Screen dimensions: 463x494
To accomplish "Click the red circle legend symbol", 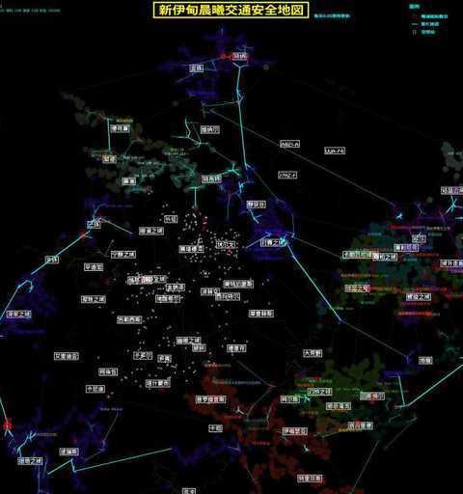I will (415, 16).
